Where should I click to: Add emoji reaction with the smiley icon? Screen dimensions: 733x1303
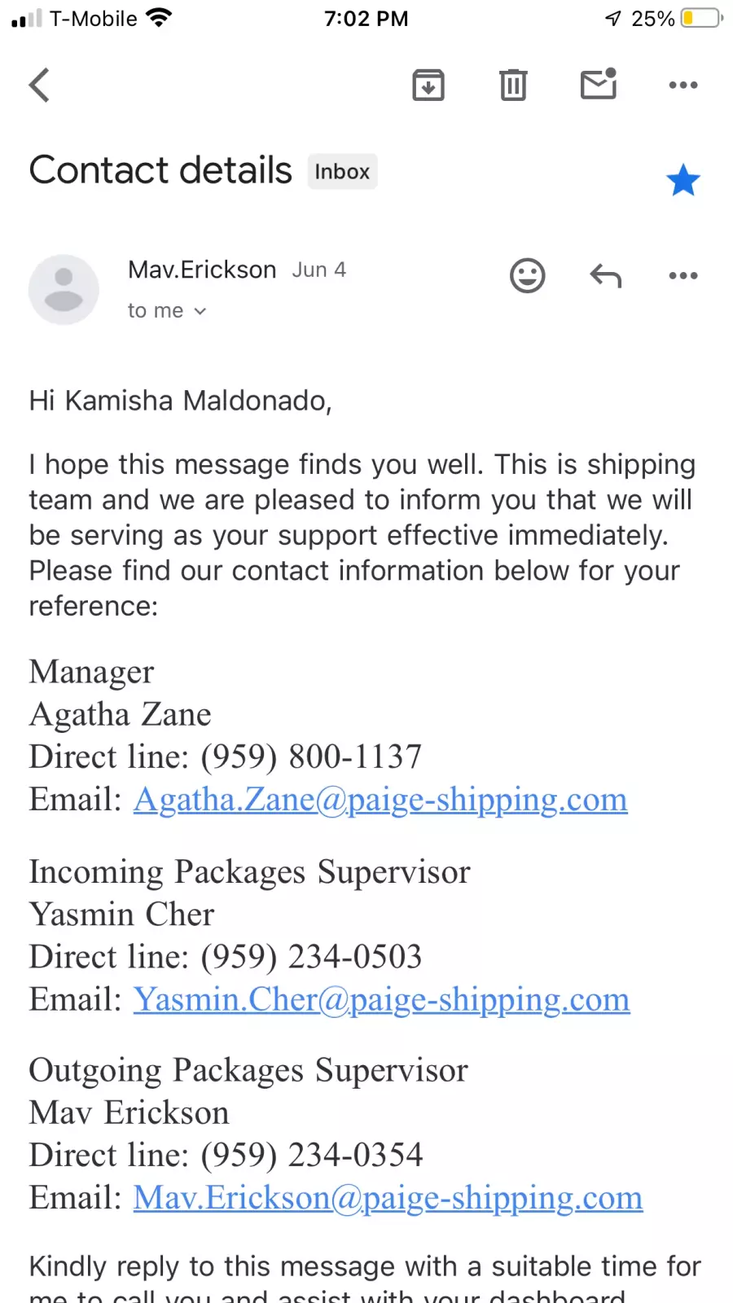(528, 275)
